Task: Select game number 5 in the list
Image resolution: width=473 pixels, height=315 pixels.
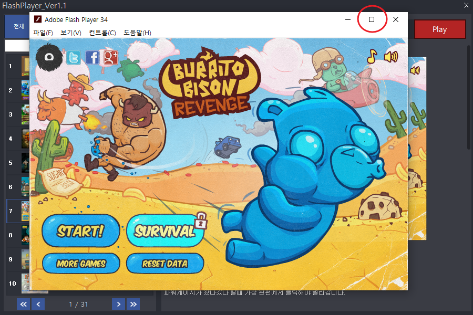Action: click(18, 162)
